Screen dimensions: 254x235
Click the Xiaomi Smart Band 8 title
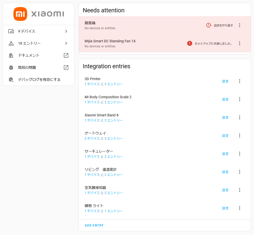click(x=101, y=115)
